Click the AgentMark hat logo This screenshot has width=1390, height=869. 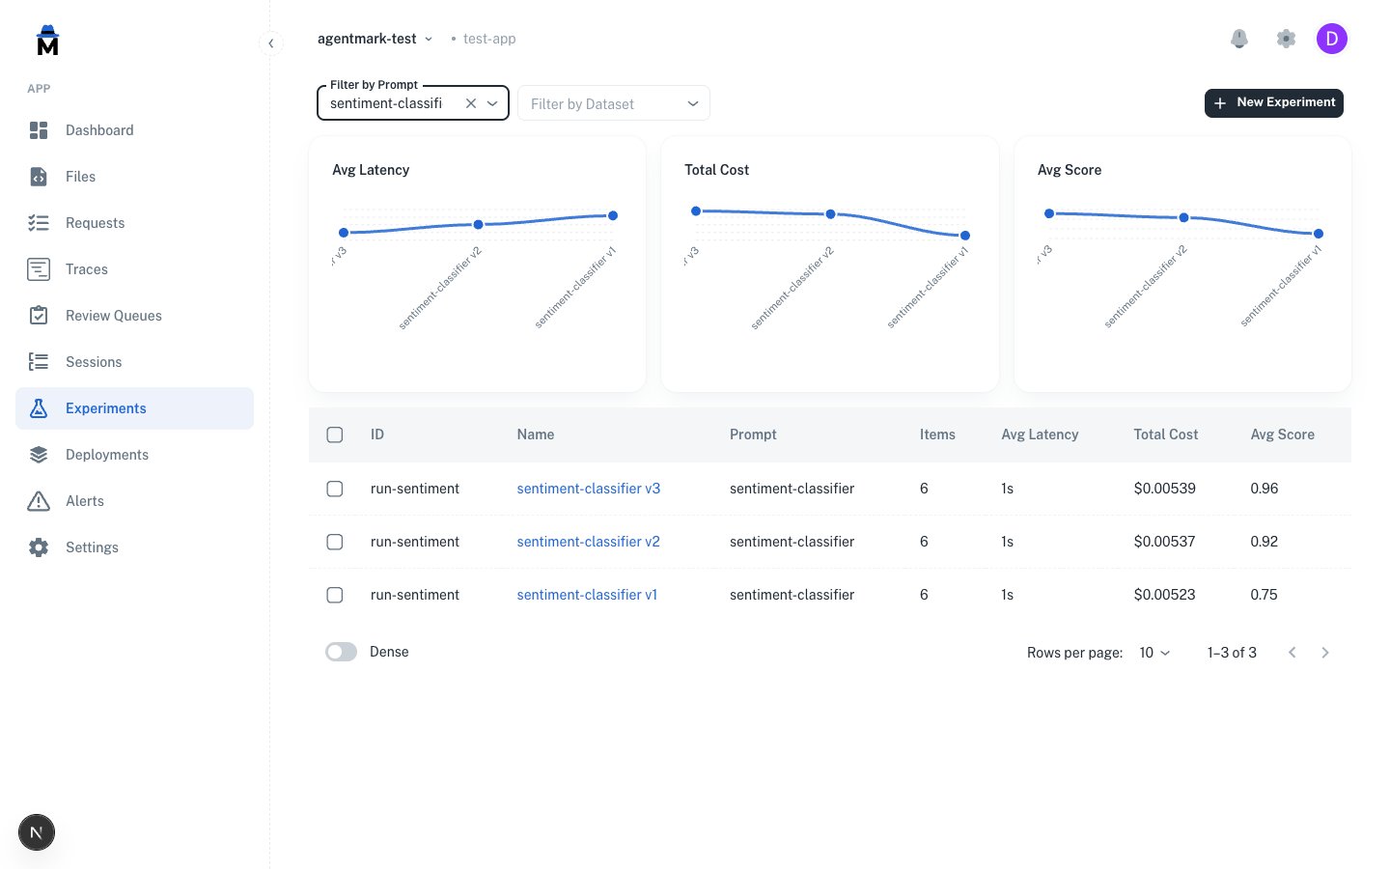pos(47,40)
